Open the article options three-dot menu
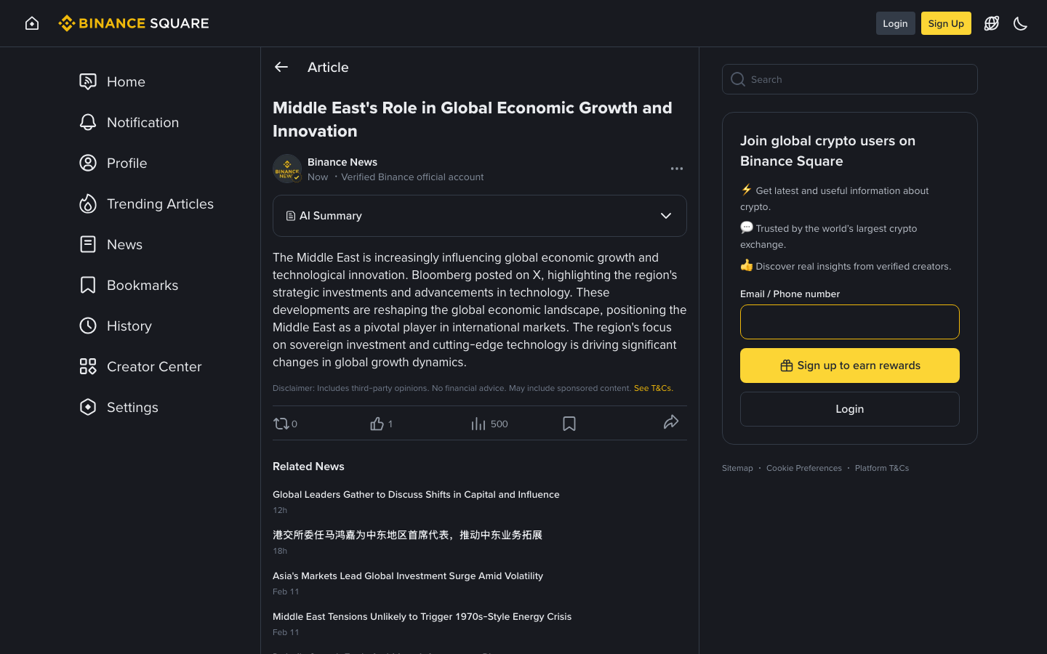1047x654 pixels. click(677, 169)
